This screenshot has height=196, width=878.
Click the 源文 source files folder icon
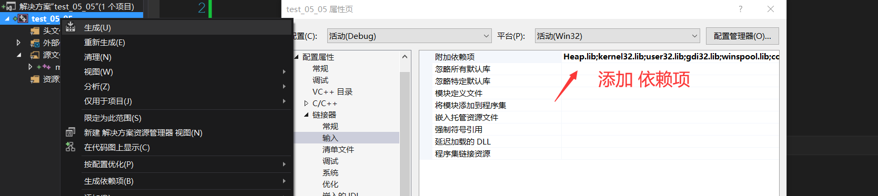(35, 55)
